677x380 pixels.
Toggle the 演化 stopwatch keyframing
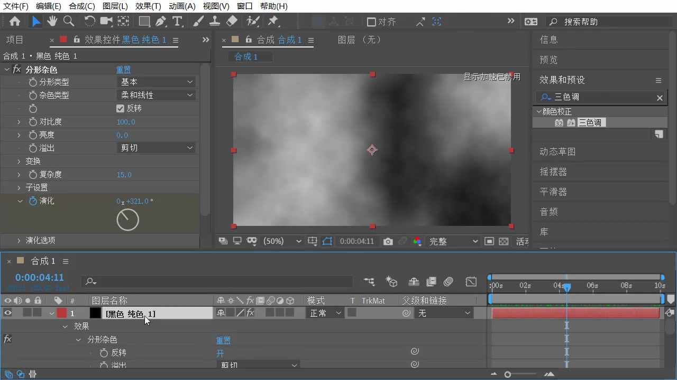(x=33, y=201)
